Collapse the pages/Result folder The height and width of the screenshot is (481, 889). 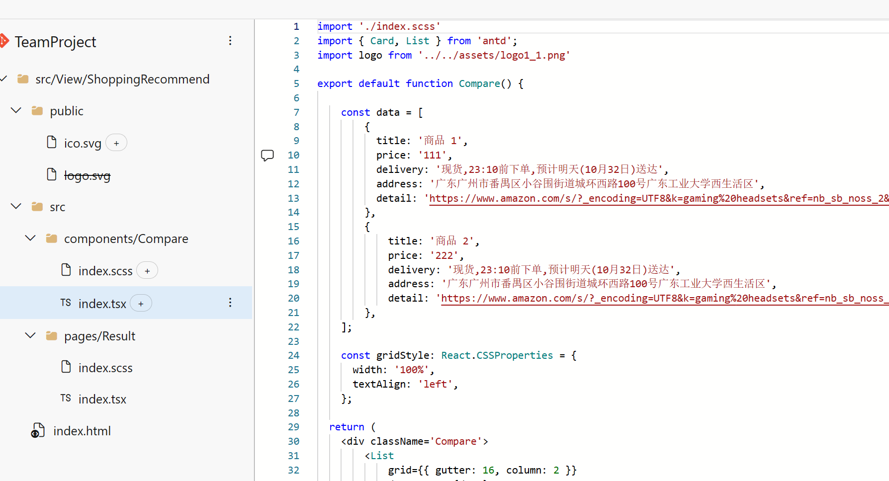(30, 336)
